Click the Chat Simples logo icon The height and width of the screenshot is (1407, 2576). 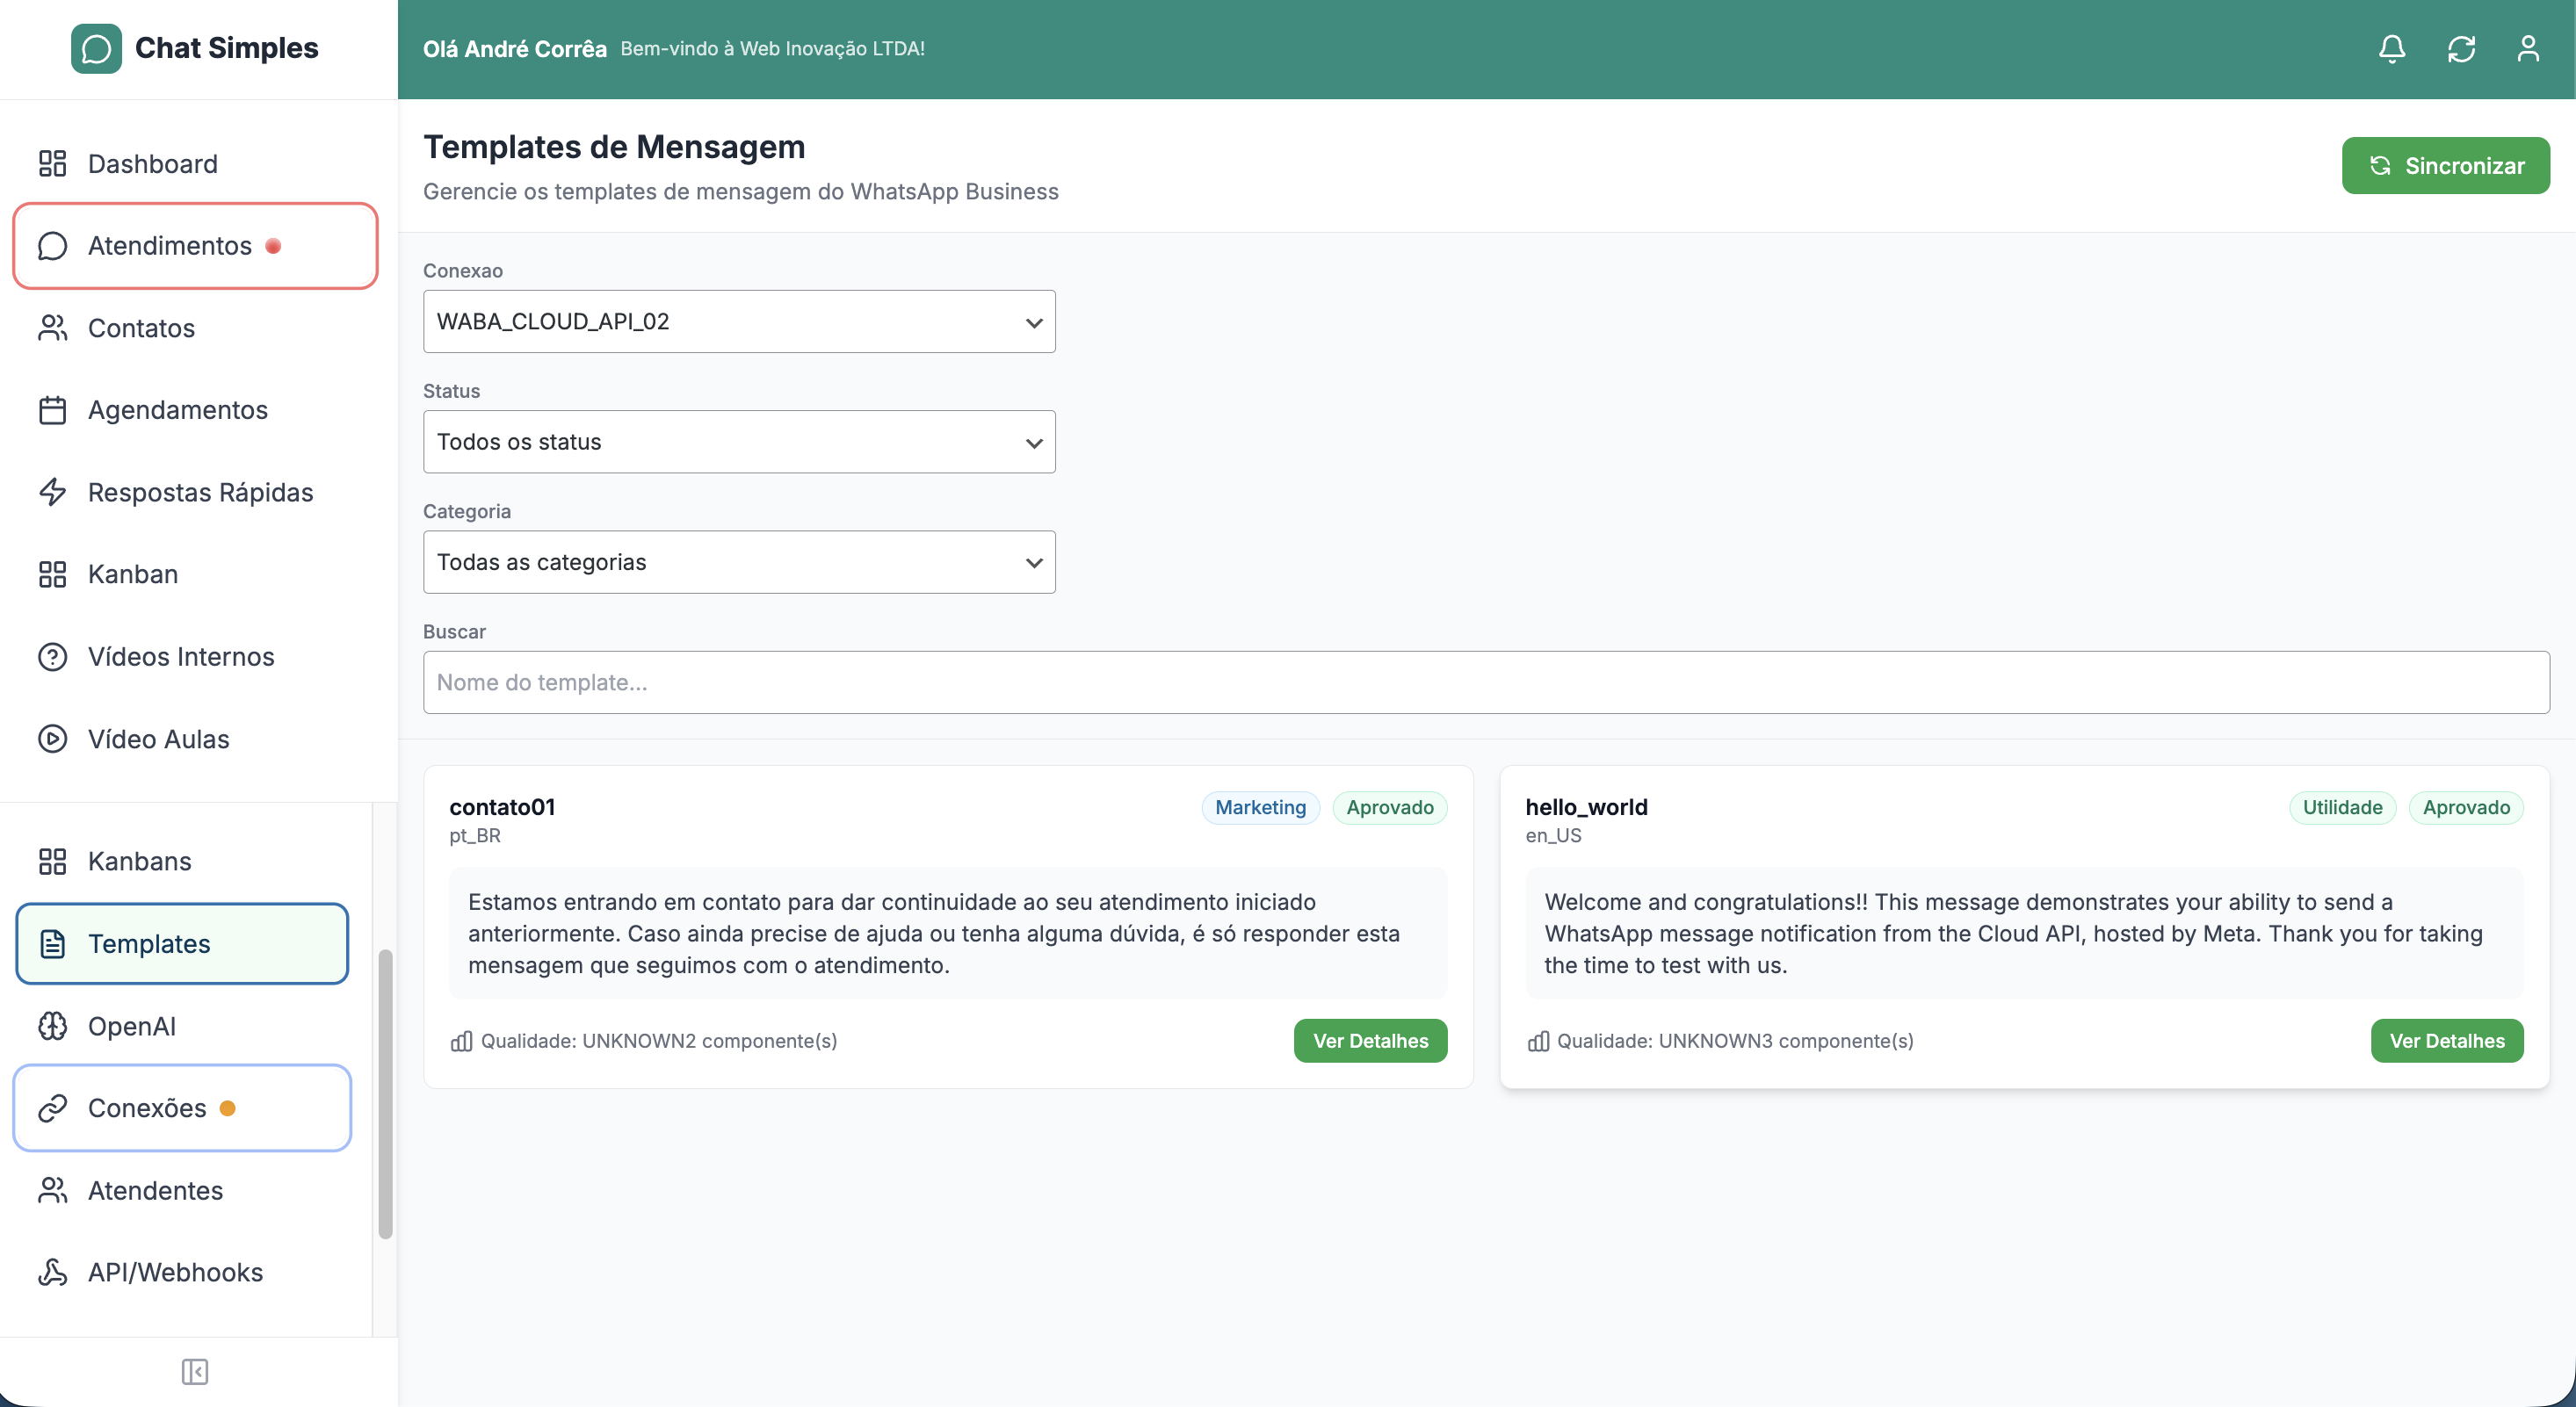point(96,47)
